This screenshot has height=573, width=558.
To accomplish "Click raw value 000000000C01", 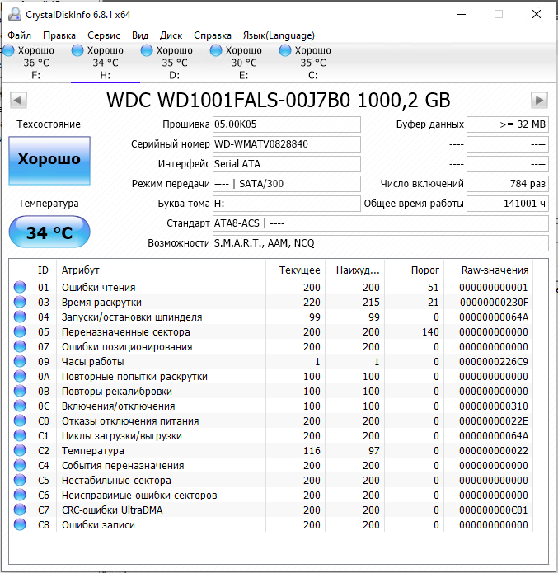I will (x=494, y=510).
